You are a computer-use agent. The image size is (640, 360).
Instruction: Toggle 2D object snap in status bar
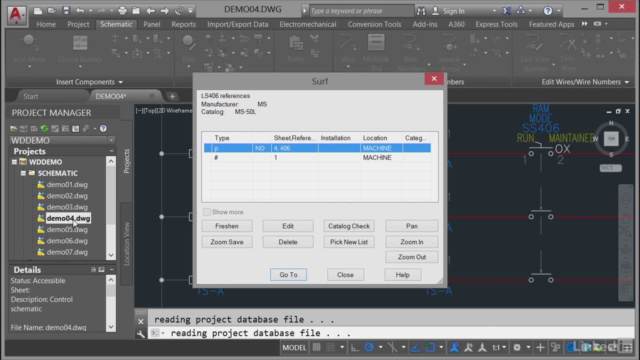(x=430, y=347)
